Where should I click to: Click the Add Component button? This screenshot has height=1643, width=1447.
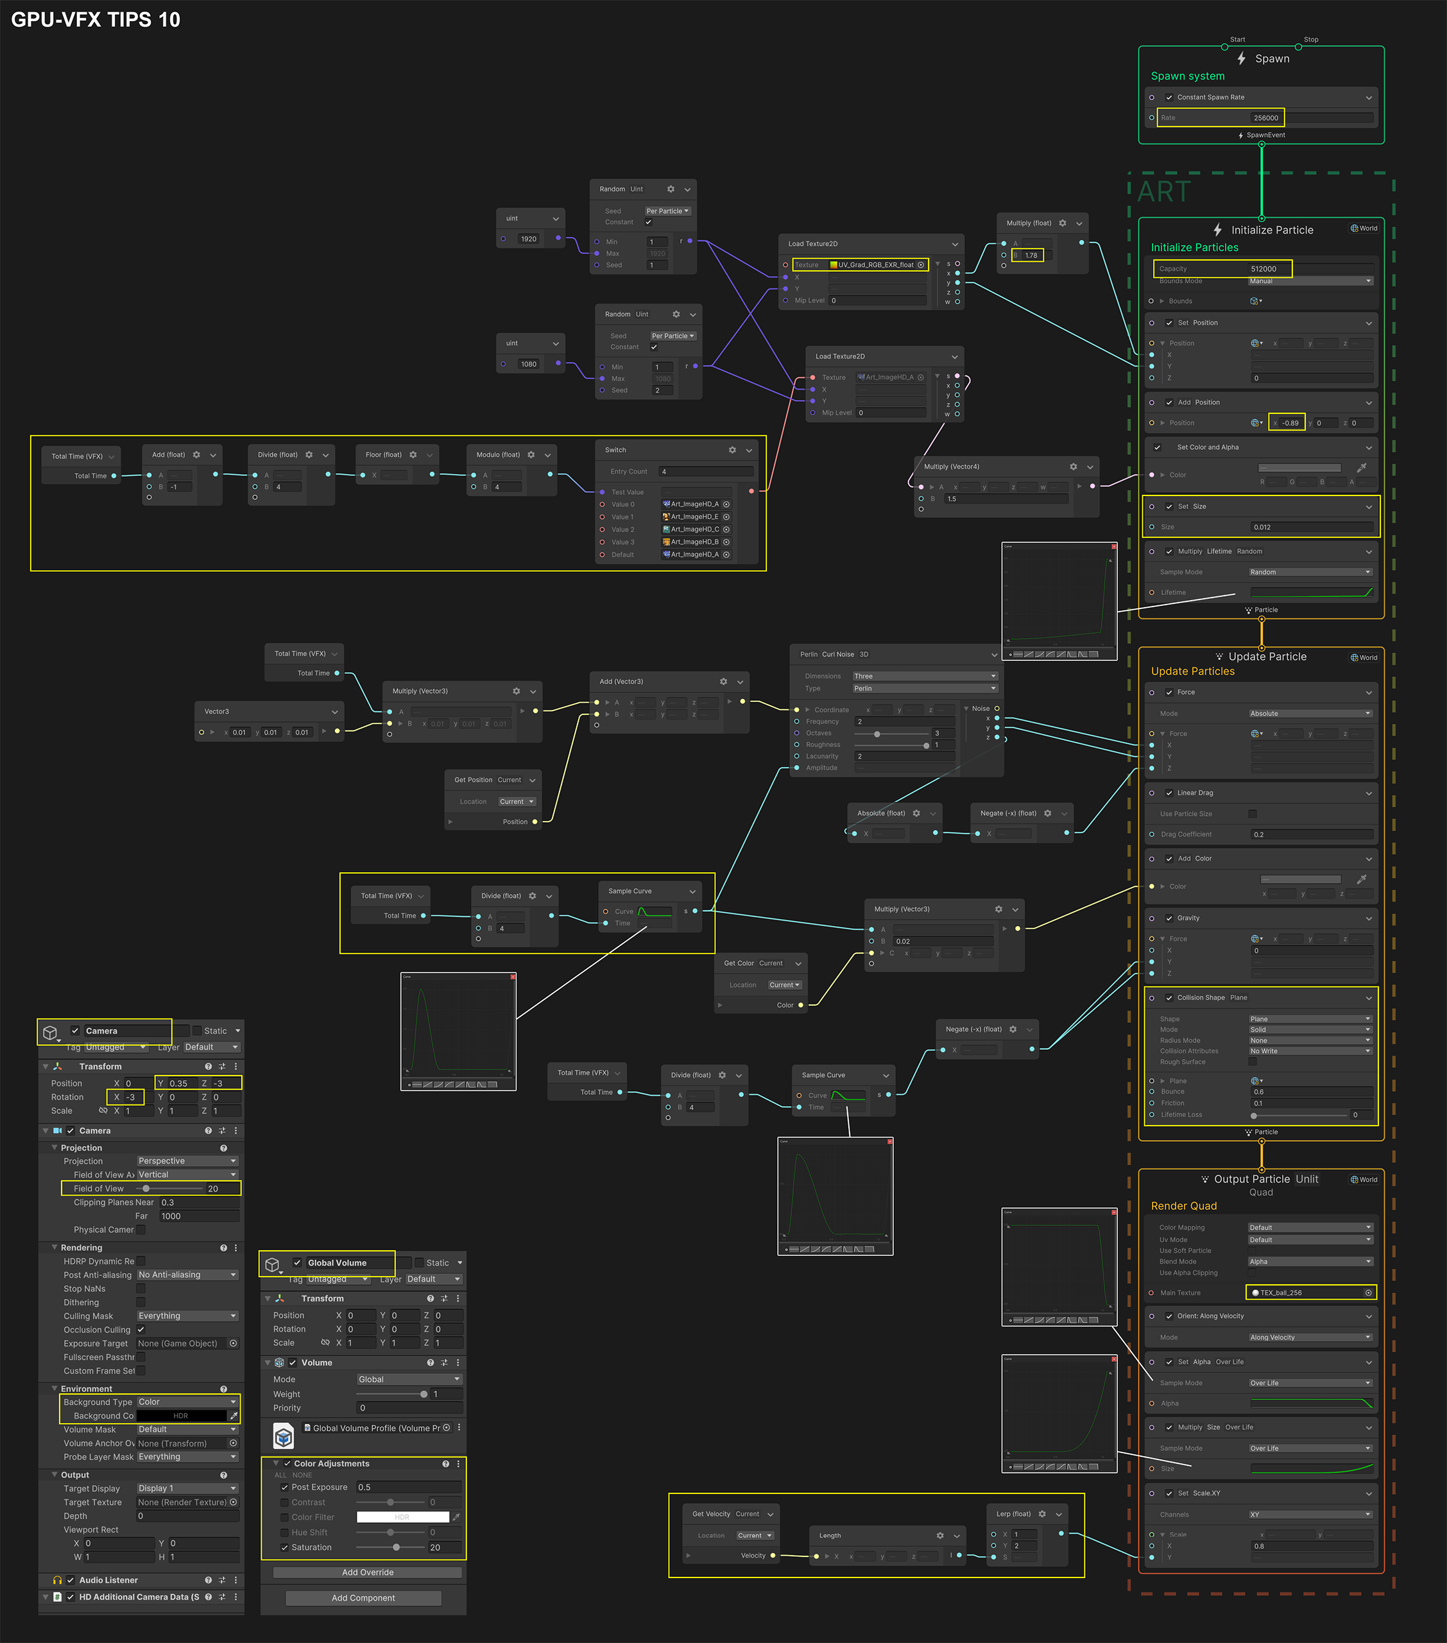363,1598
